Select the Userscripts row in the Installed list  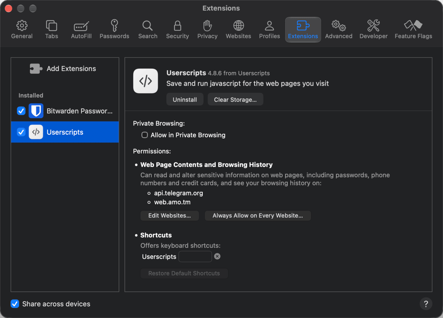coord(65,132)
